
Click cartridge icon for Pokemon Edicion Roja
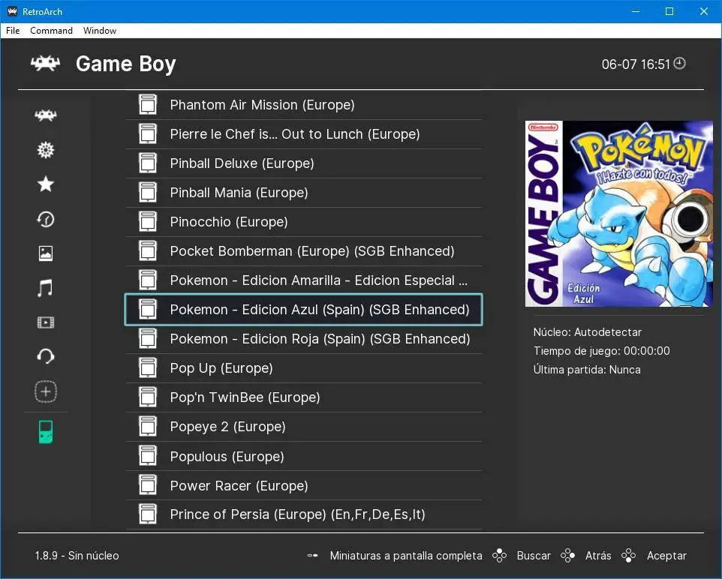(x=148, y=339)
